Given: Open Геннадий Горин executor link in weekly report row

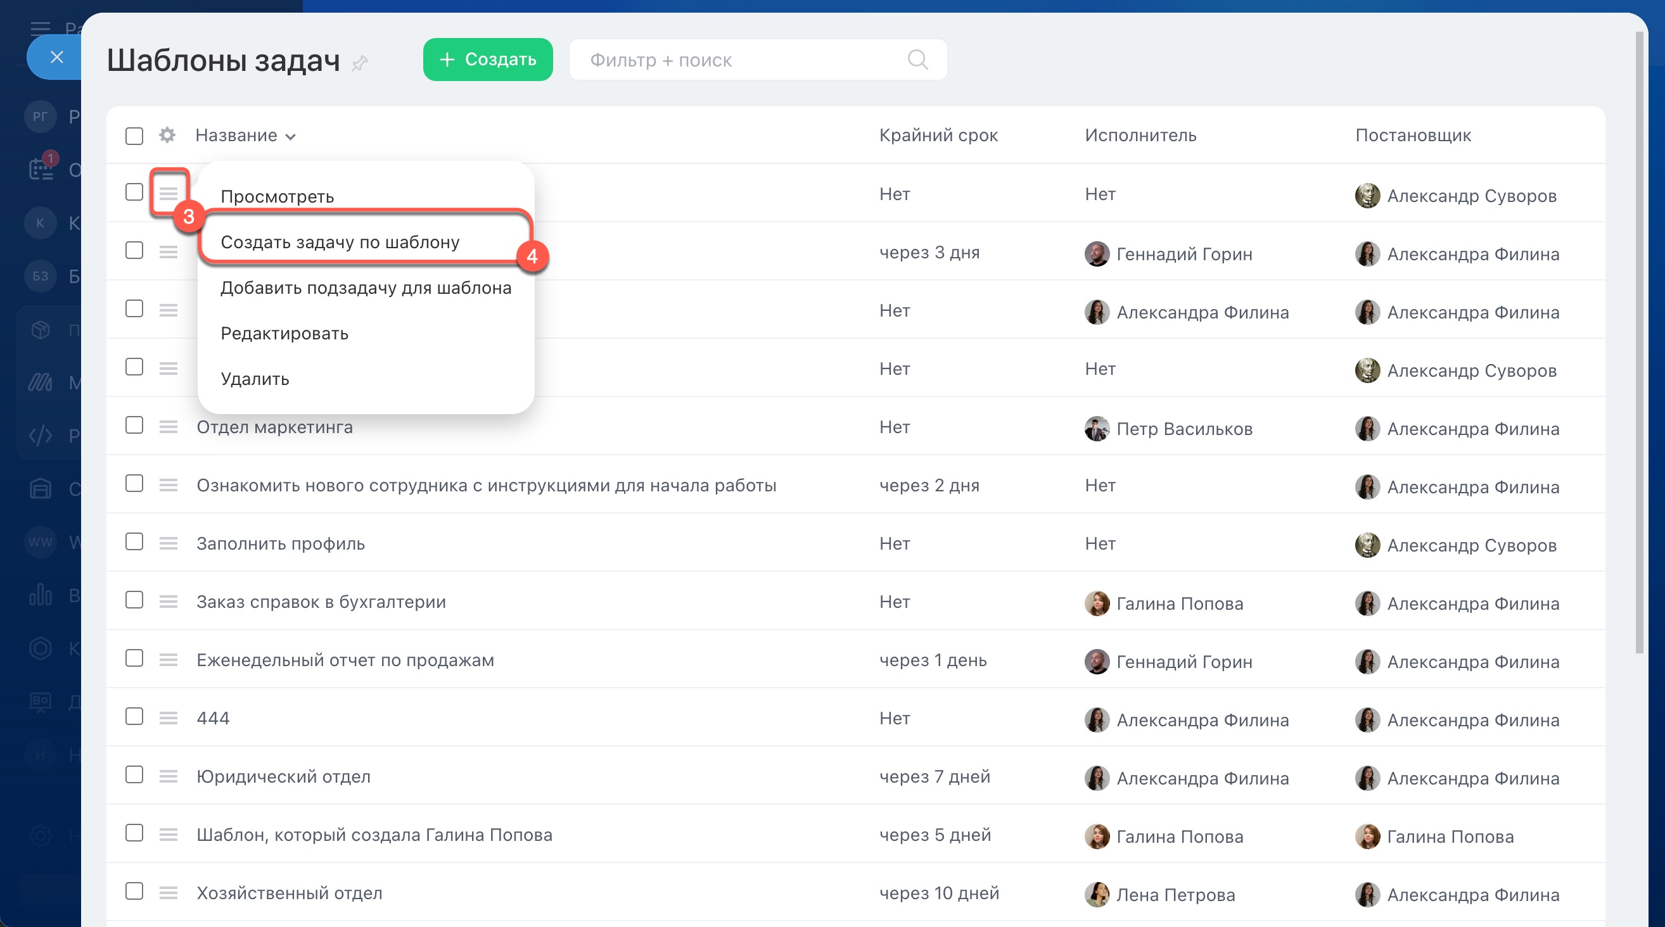Looking at the screenshot, I should coord(1183,662).
